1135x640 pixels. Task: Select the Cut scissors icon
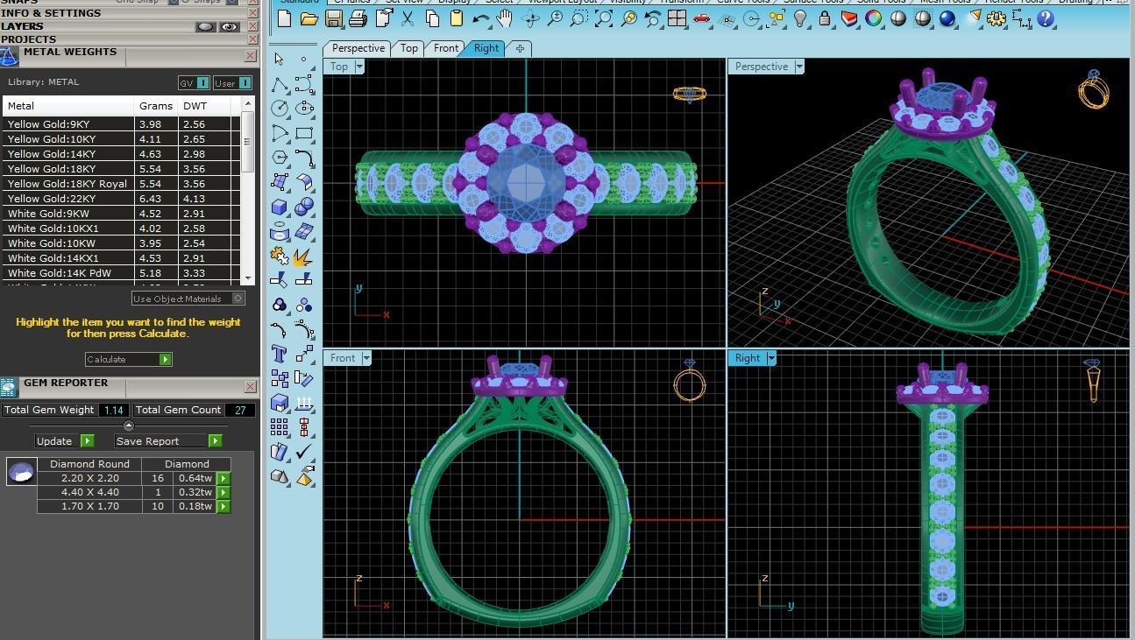click(x=407, y=18)
